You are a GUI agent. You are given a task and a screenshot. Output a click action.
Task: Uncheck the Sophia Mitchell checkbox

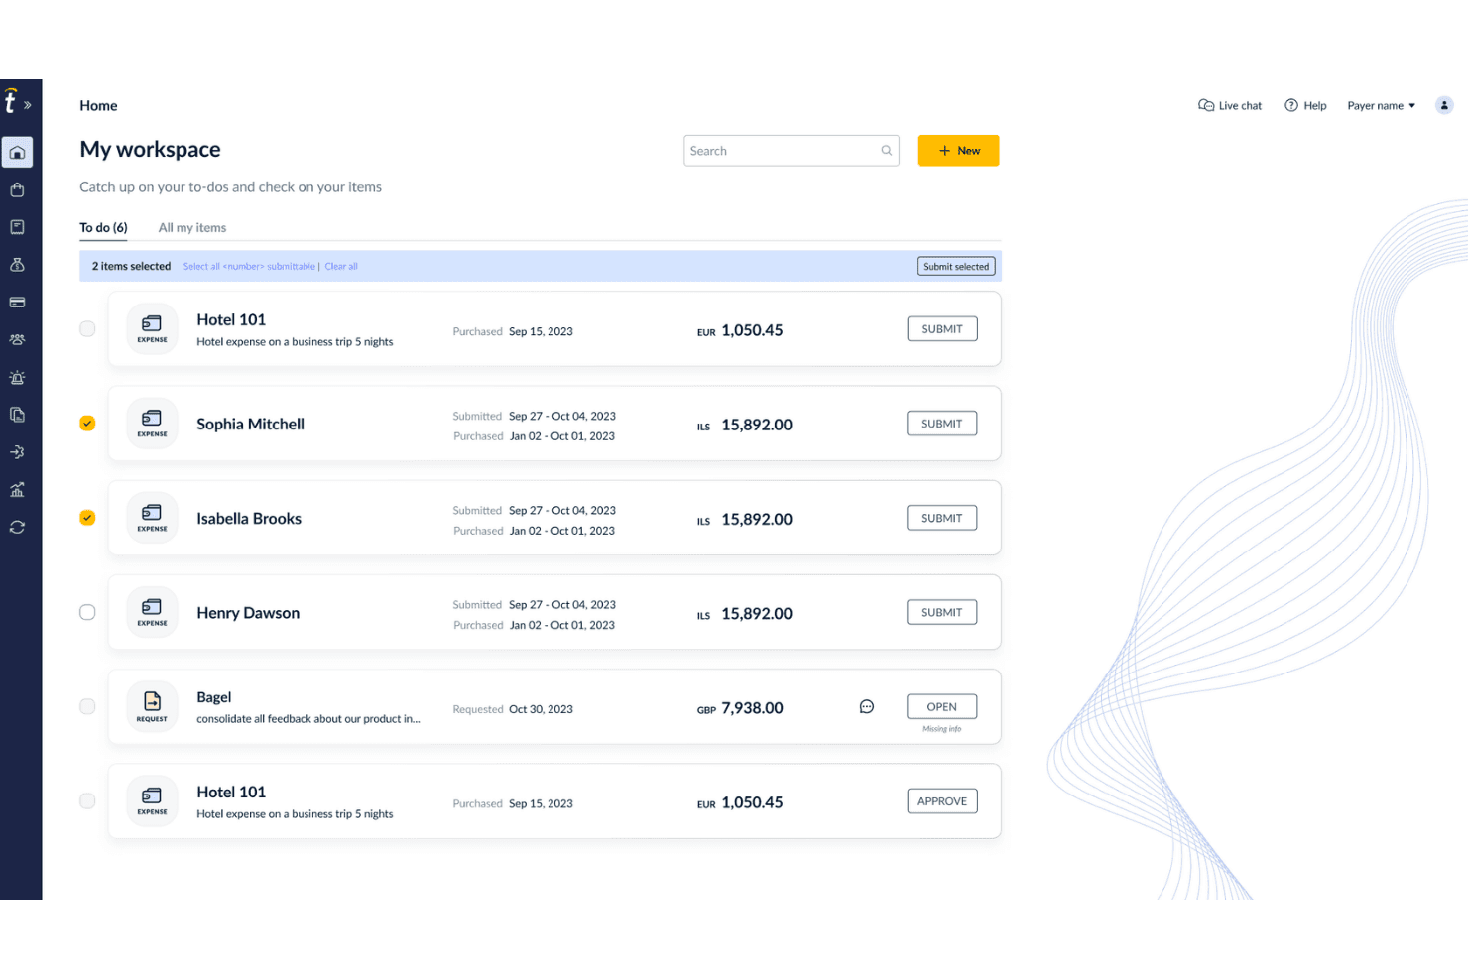(x=87, y=424)
